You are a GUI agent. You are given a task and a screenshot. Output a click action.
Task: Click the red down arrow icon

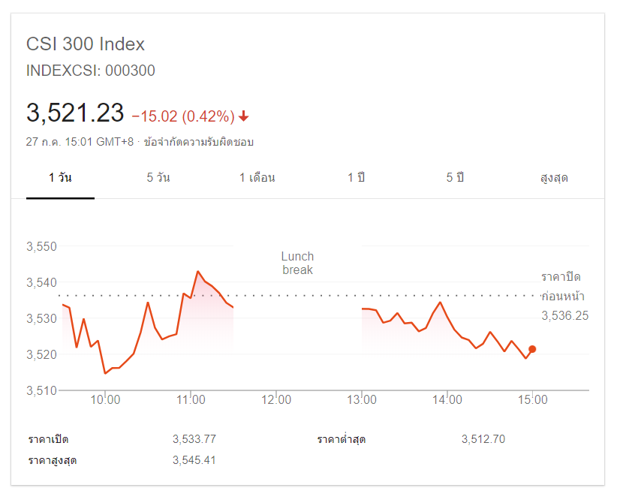[x=244, y=116]
